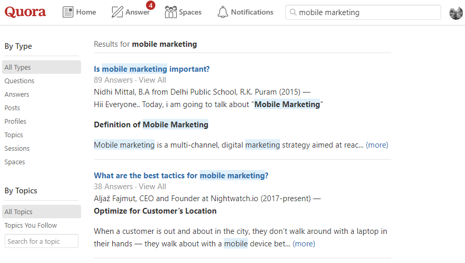Screen dimensions: 465x263
Task: Filter results by Questions
Action: point(19,81)
